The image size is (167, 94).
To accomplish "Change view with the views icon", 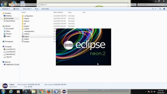I will (153, 9).
